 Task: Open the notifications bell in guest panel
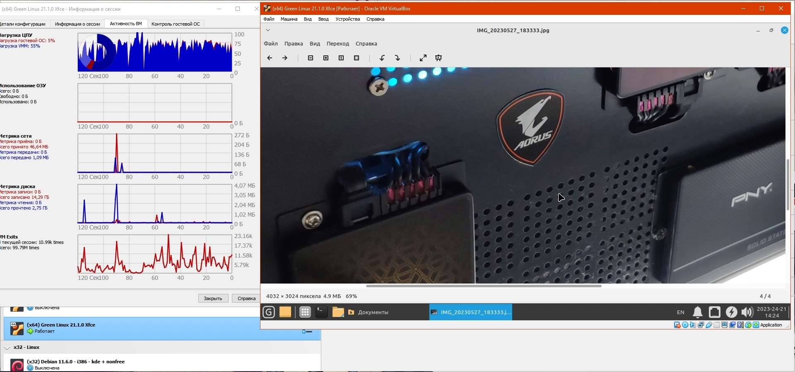pos(698,312)
